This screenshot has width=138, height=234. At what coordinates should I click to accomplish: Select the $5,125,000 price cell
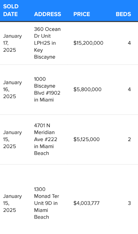pyautogui.click(x=87, y=139)
